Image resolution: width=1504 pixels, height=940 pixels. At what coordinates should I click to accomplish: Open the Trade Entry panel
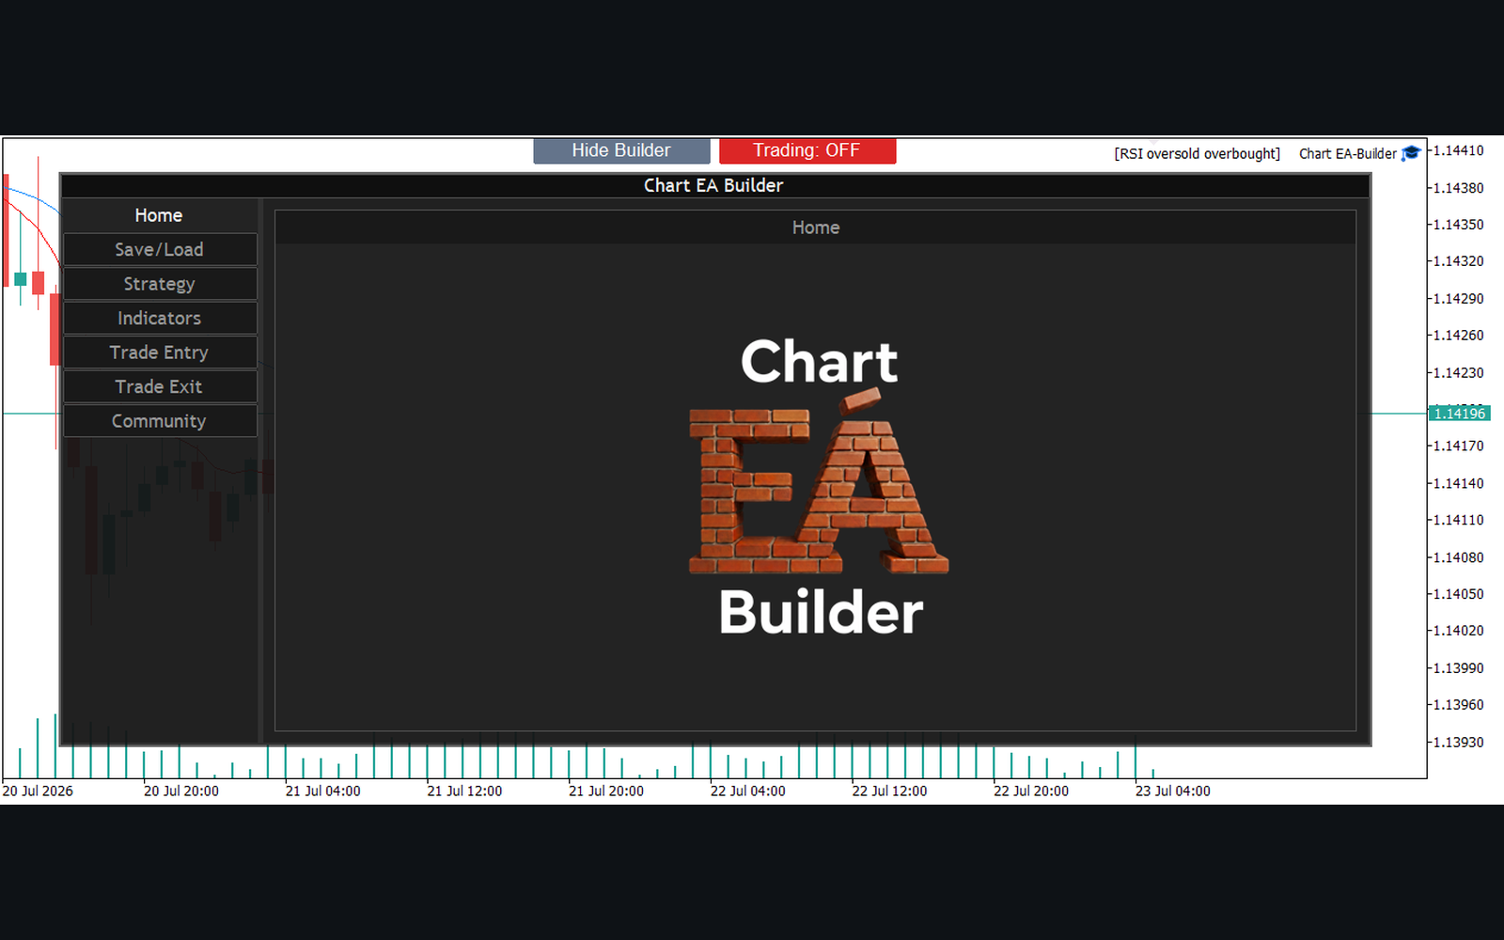coord(159,352)
